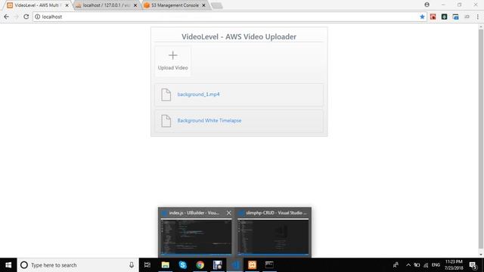Image resolution: width=484 pixels, height=272 pixels.
Task: Click the scrollbar down arrow
Action: click(481, 255)
